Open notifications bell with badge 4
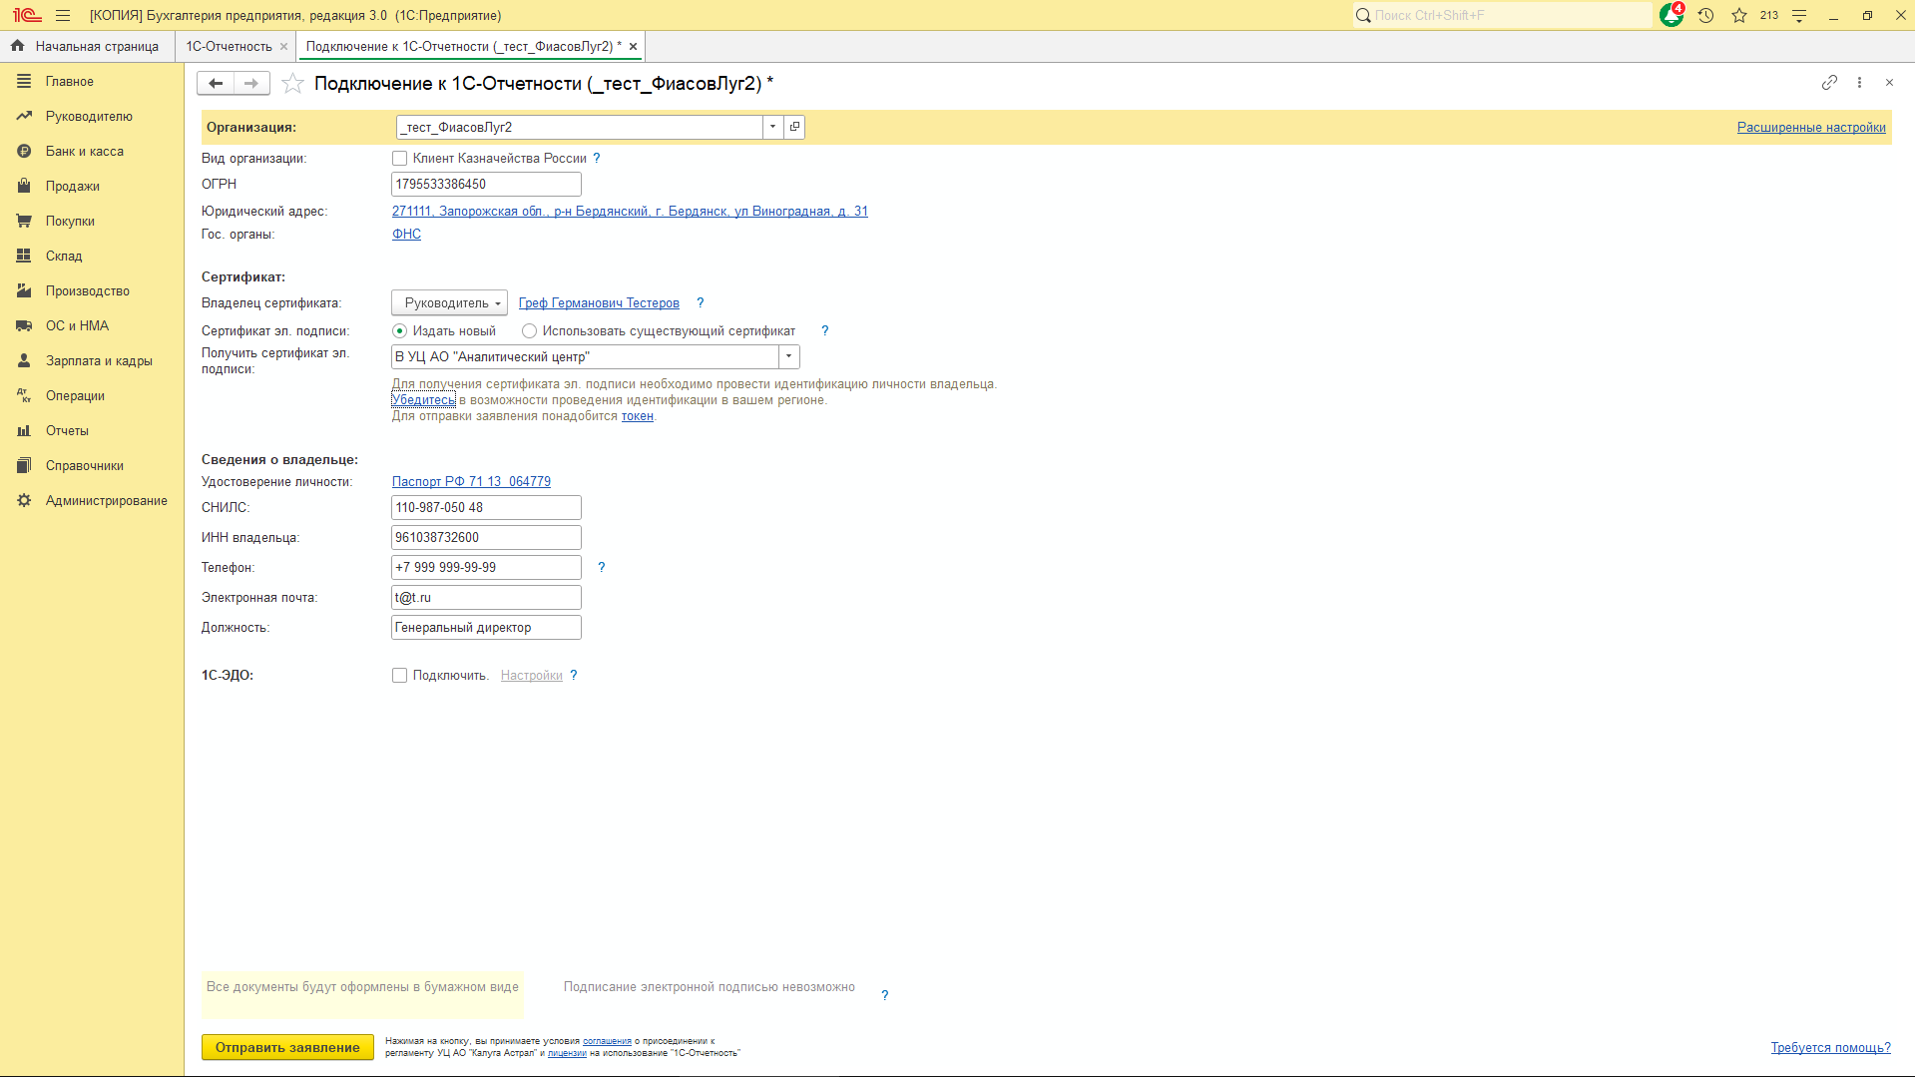The image size is (1915, 1077). [1672, 15]
